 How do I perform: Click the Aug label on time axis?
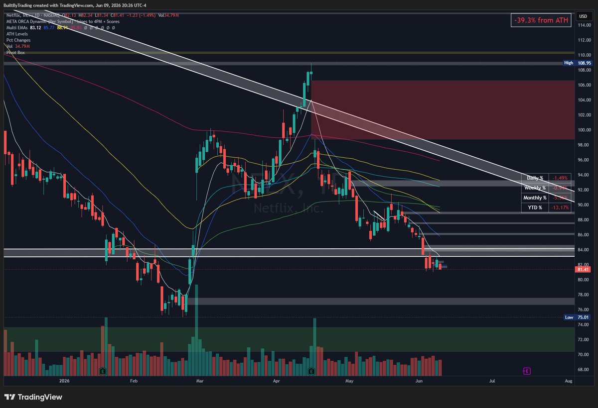(x=568, y=381)
